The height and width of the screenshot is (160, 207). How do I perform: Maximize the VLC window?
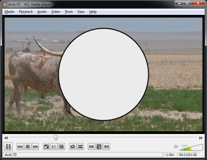tap(187, 3)
